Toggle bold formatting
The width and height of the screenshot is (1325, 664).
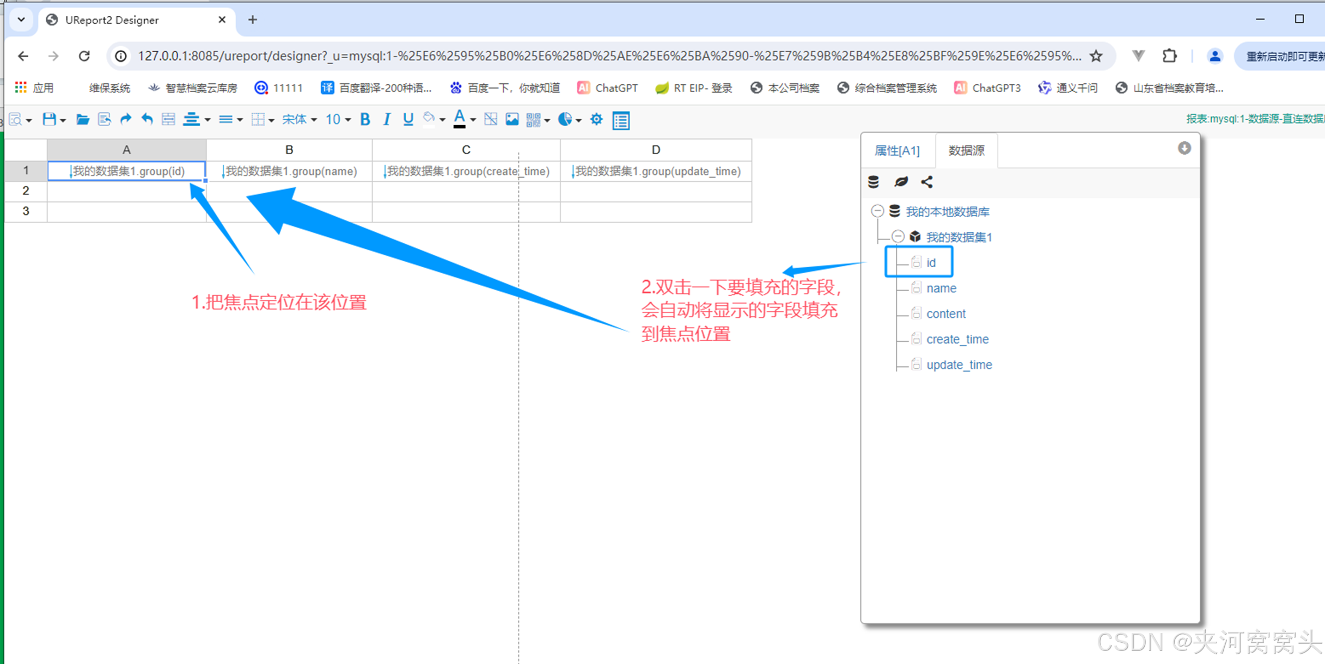pos(365,119)
